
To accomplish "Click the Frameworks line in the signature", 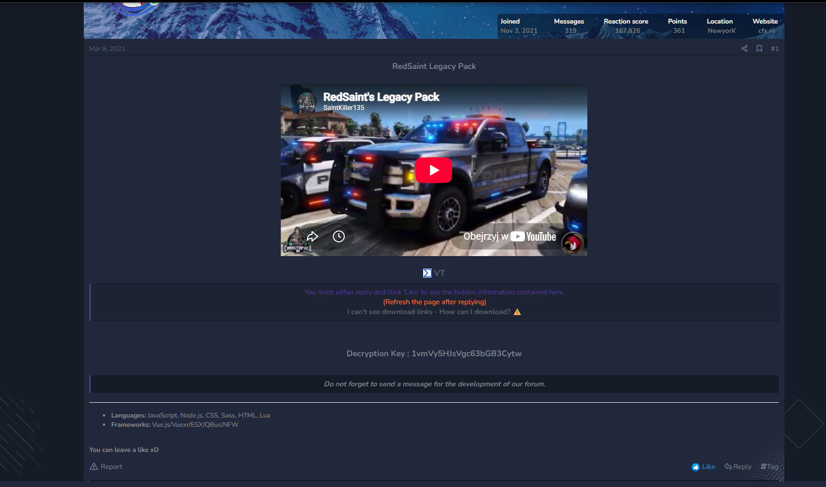I will click(x=175, y=425).
